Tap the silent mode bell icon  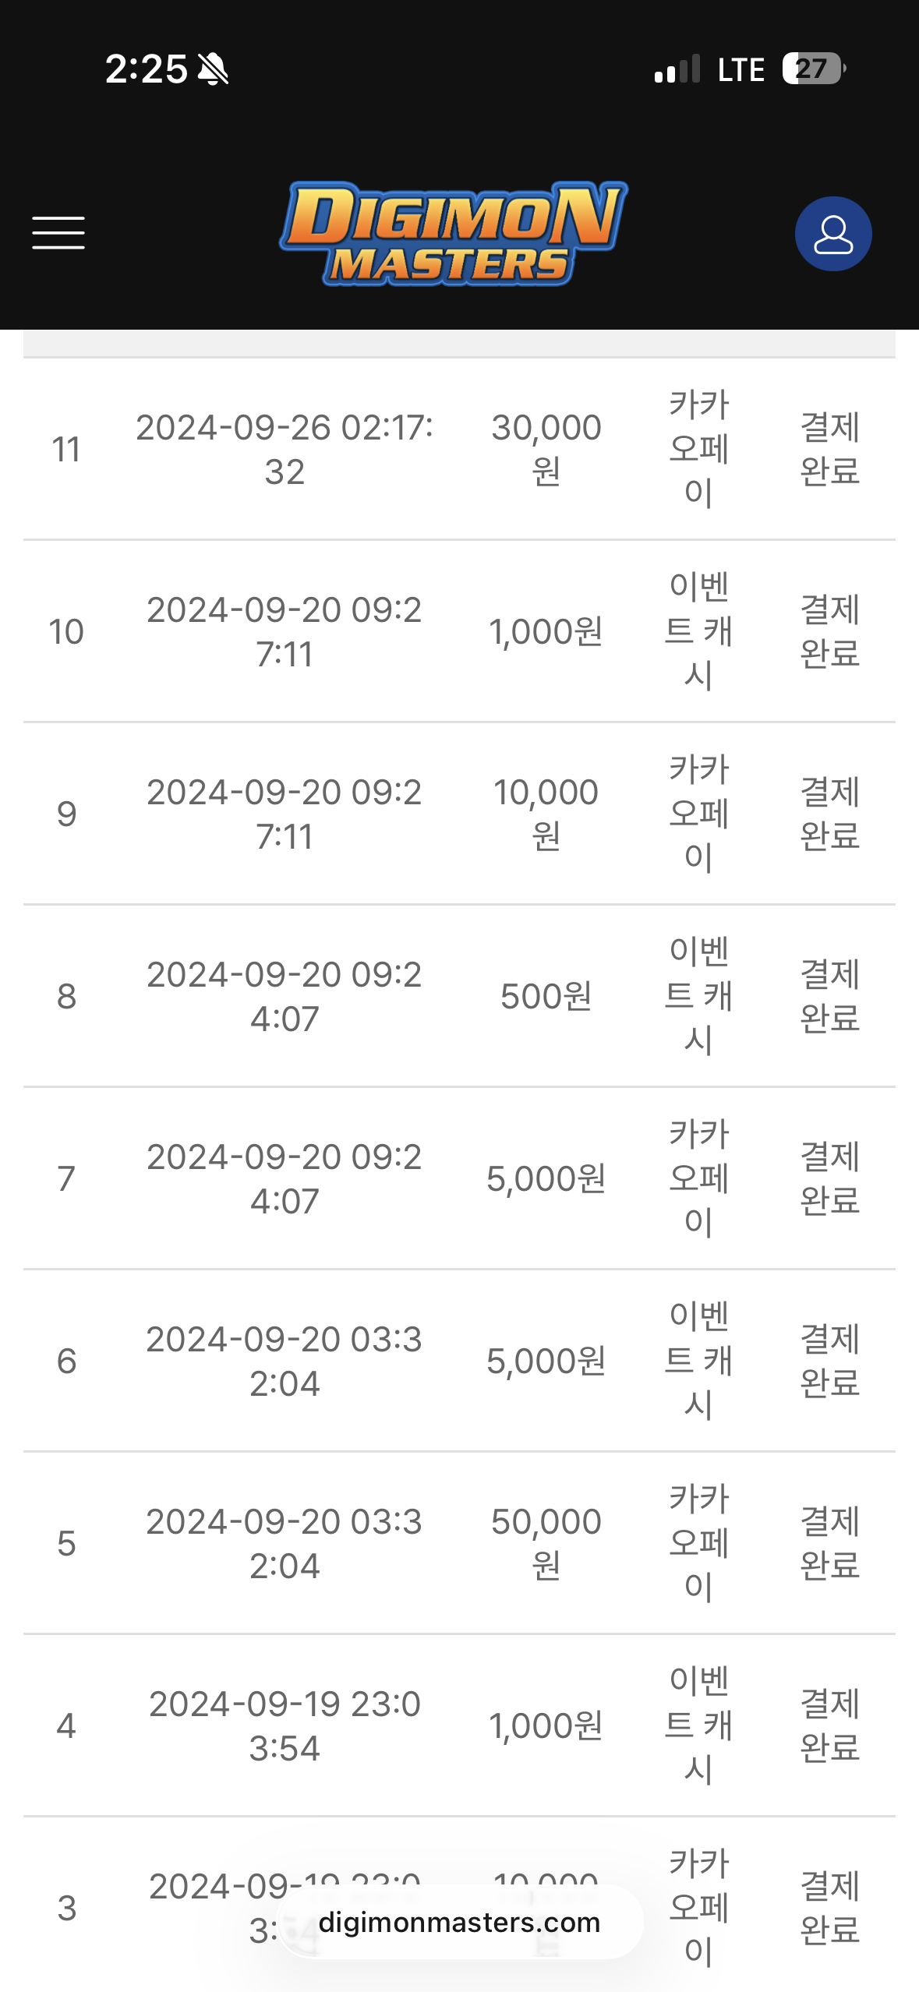(213, 69)
